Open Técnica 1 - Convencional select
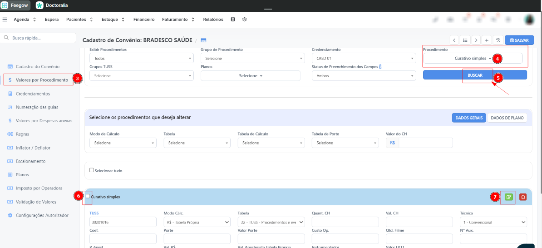 (493, 222)
